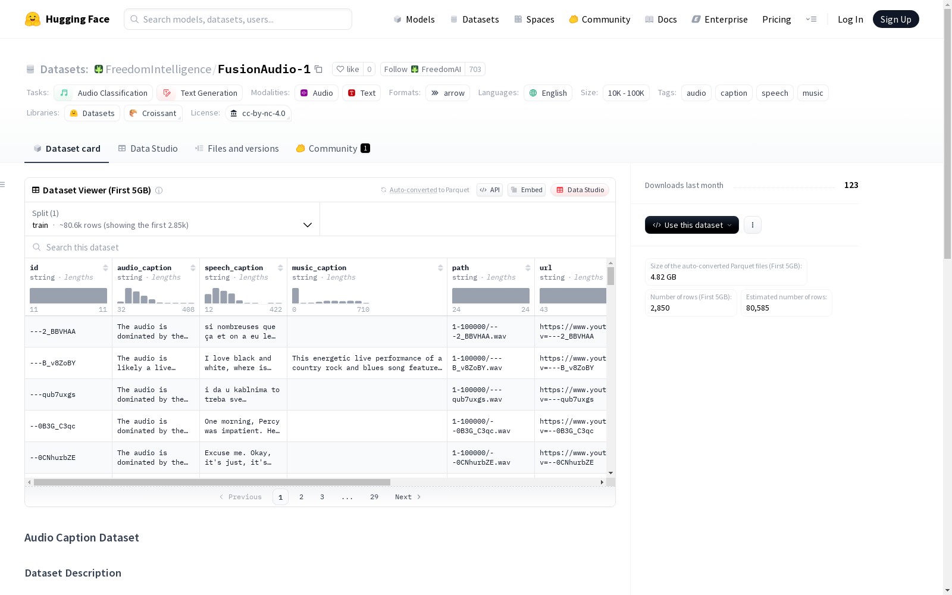The width and height of the screenshot is (952, 595).
Task: Open Enterprise in the top navigation
Action: pyautogui.click(x=720, y=19)
